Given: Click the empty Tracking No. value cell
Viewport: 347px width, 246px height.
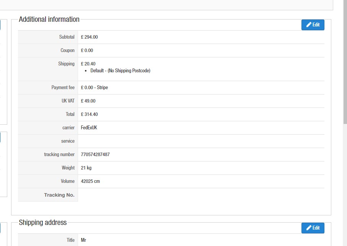Looking at the screenshot, I should (x=201, y=195).
